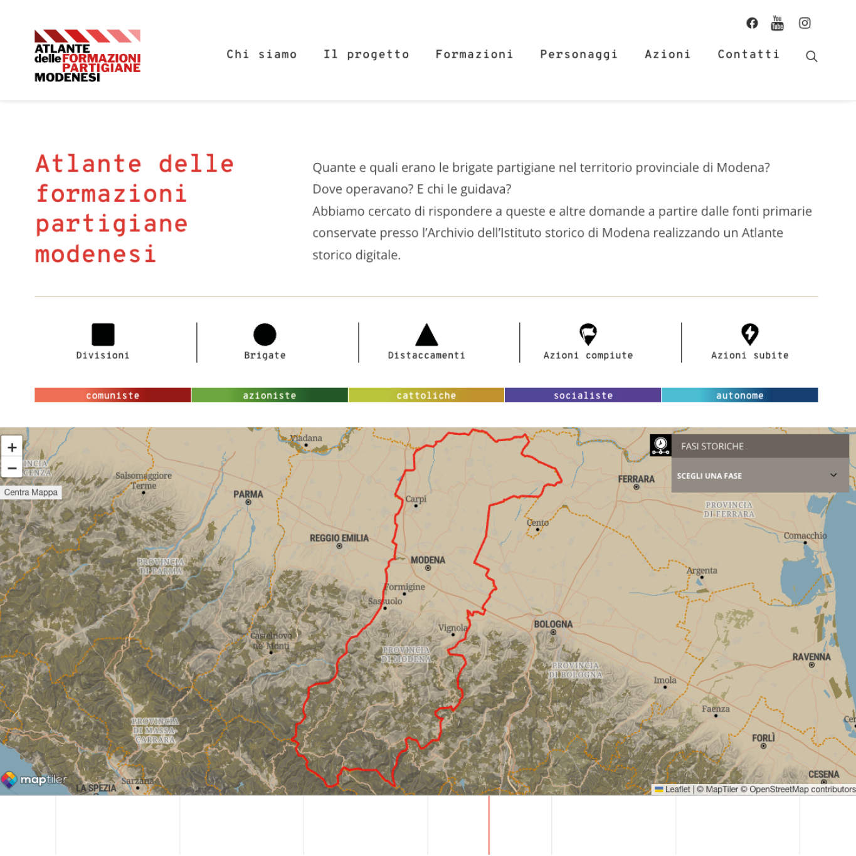
Task: Click the search magnifier icon
Action: click(811, 56)
